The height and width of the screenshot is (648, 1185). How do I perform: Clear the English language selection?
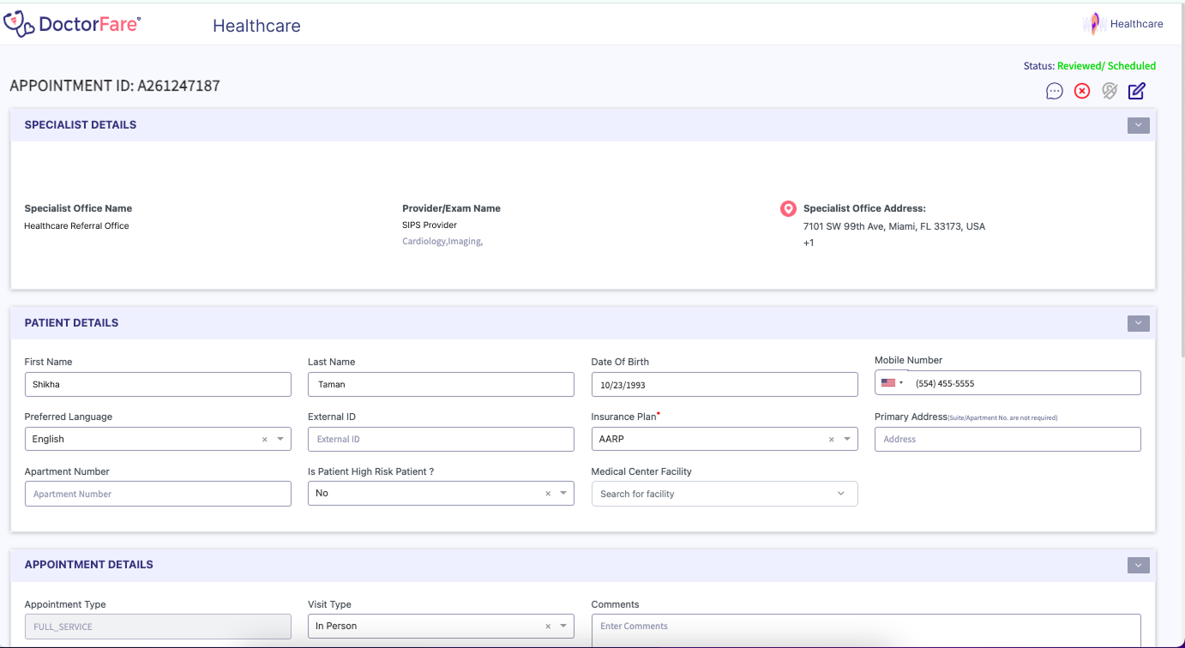pyautogui.click(x=265, y=439)
